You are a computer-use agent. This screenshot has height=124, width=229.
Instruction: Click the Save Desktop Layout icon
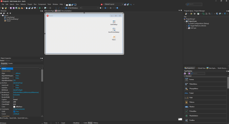tap(125, 4)
